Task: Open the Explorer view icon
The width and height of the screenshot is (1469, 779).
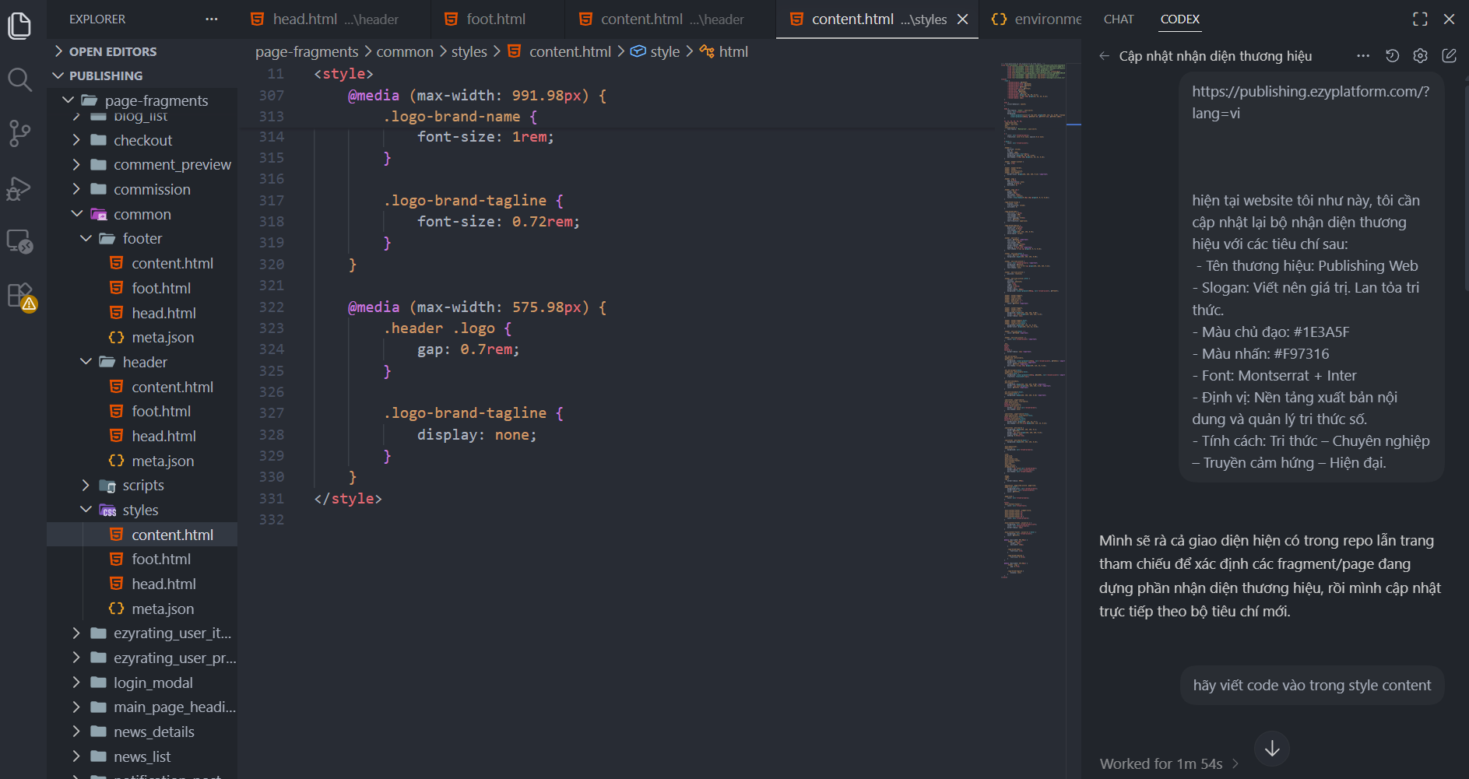Action: [19, 26]
